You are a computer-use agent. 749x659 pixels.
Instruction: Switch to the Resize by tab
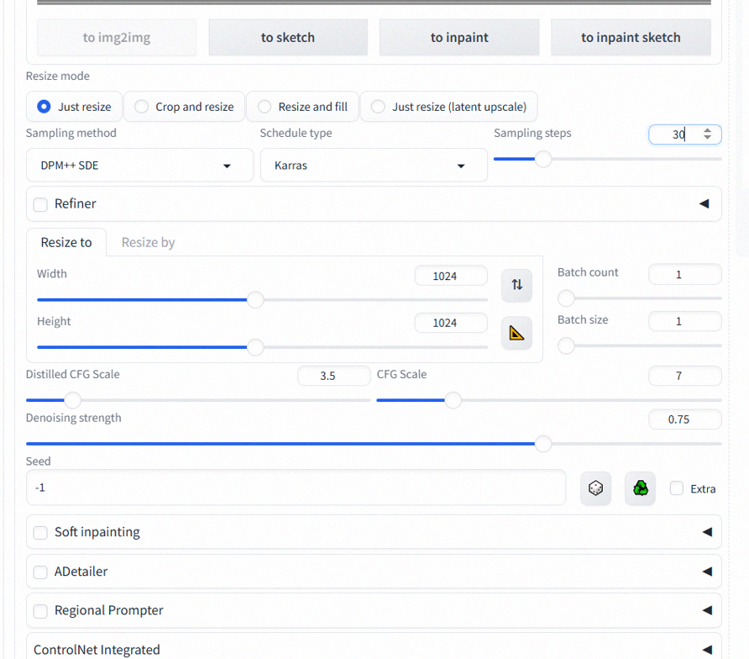click(x=148, y=242)
